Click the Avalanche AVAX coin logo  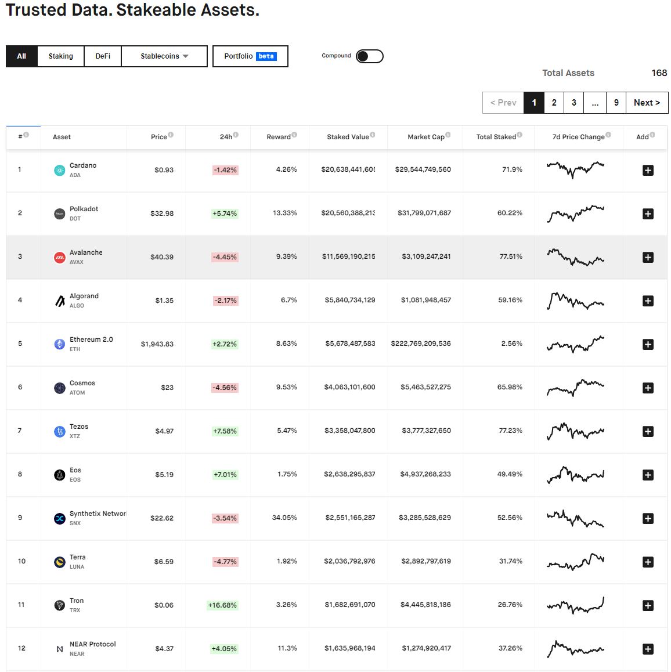pyautogui.click(x=60, y=257)
